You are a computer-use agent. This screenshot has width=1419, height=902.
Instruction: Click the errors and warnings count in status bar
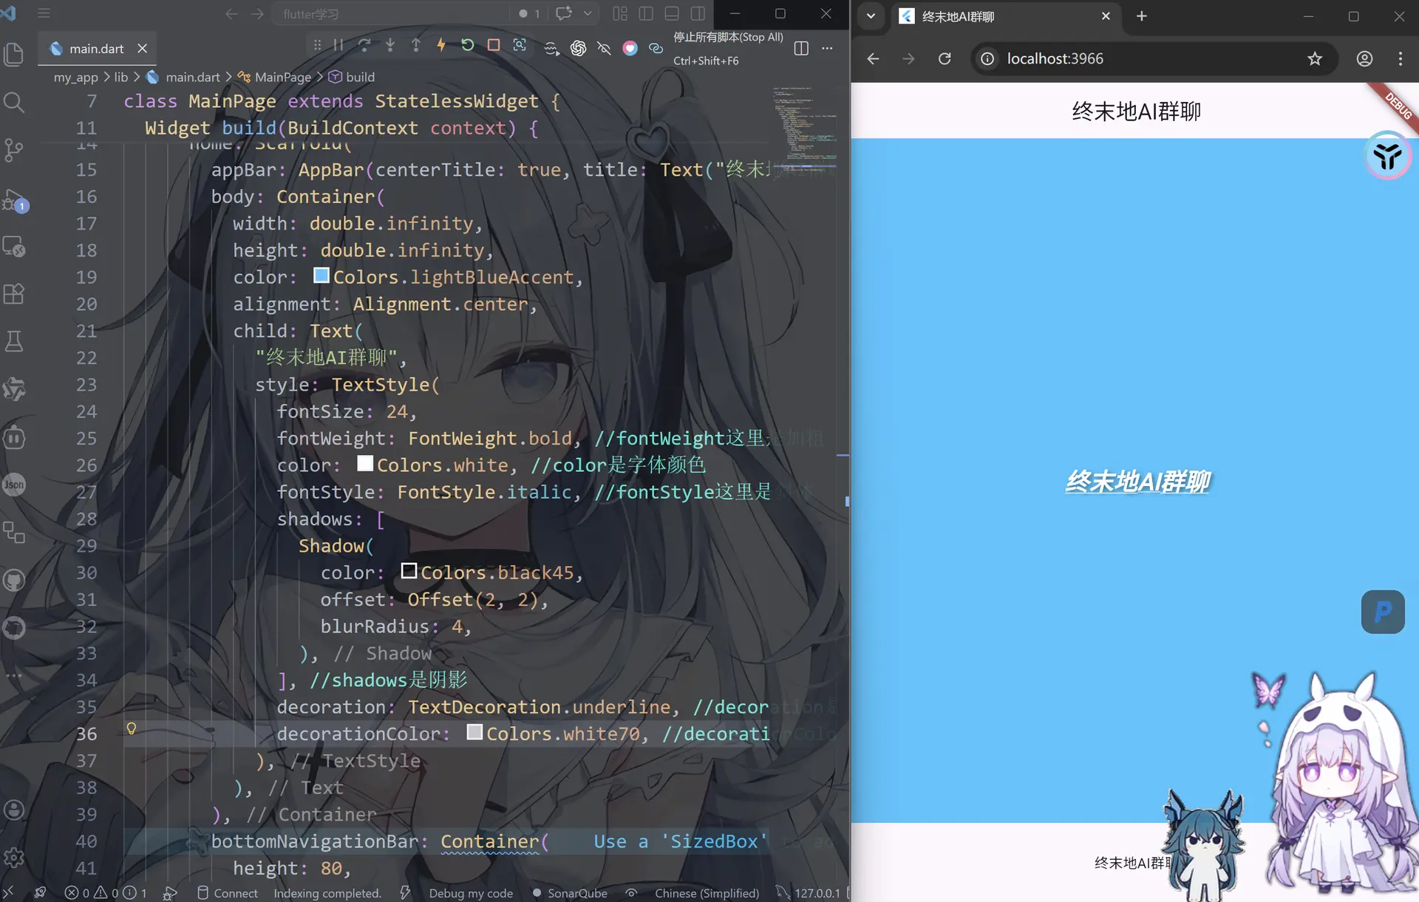click(106, 892)
